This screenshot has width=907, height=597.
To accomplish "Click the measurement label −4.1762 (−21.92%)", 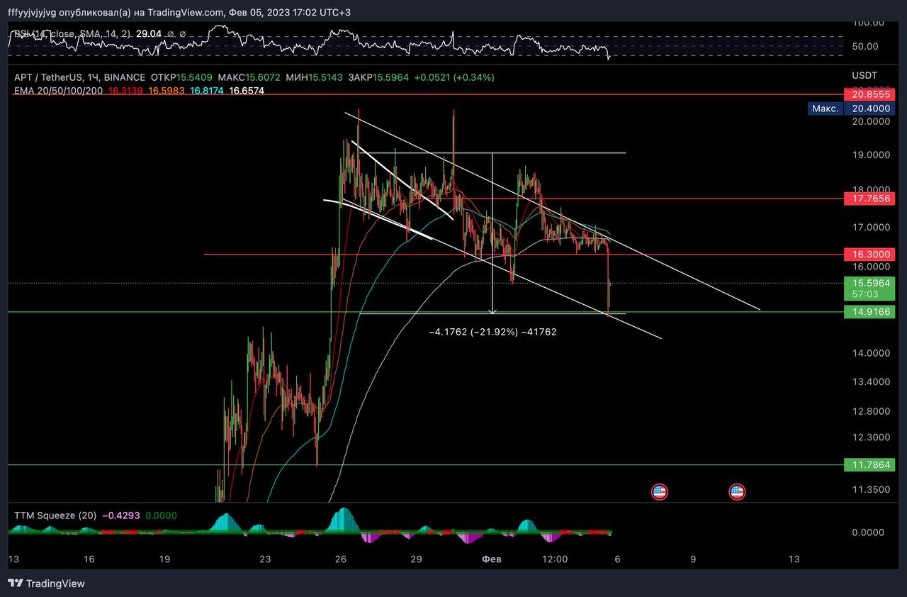I will 492,331.
